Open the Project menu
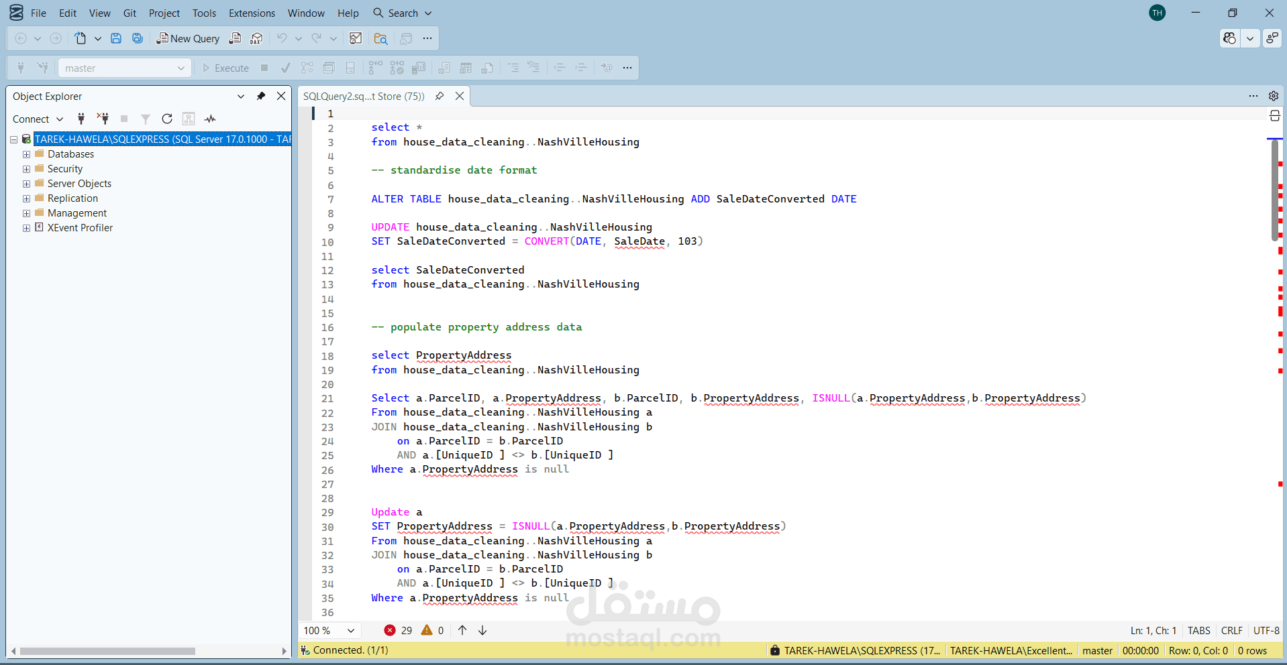The width and height of the screenshot is (1287, 665). click(164, 13)
